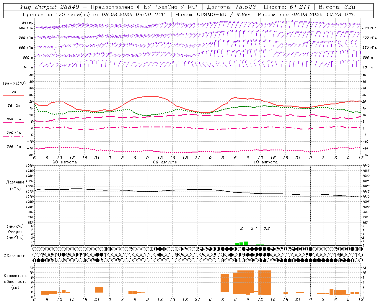Select the '(мм/1ч.)' precipitation unit label
This screenshot has height=302, width=378.
pyautogui.click(x=15, y=237)
